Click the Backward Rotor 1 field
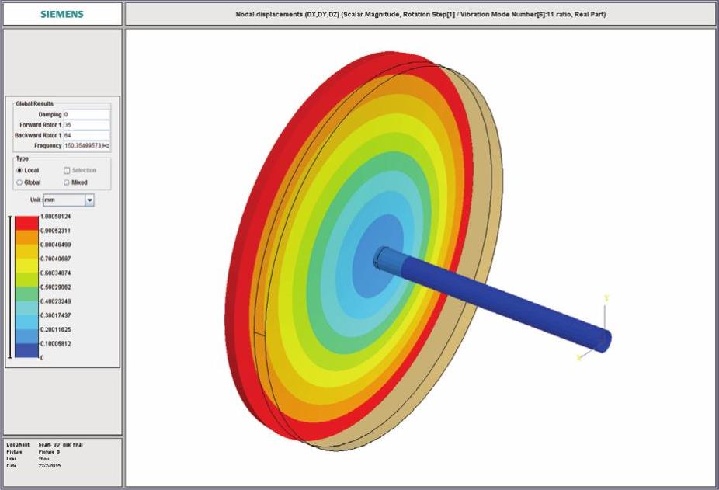Screen dimensions: 719x490 pos(86,135)
